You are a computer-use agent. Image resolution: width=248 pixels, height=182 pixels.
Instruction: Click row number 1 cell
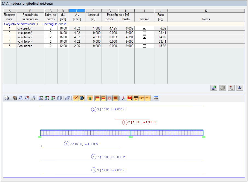10,28
